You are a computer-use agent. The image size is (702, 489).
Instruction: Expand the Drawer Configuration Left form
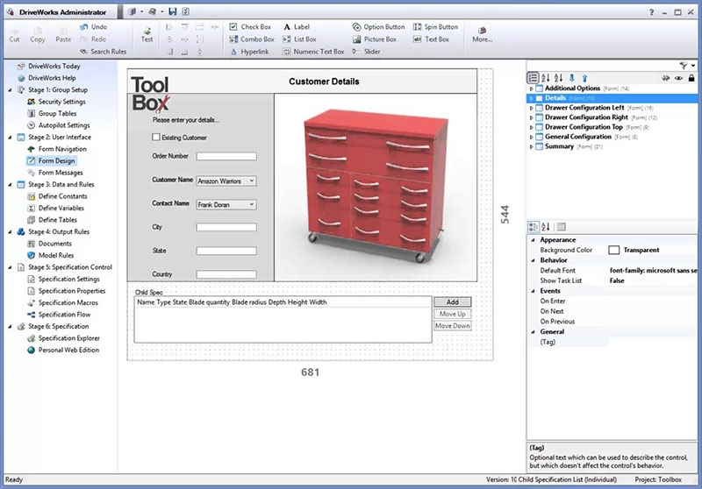click(x=531, y=108)
